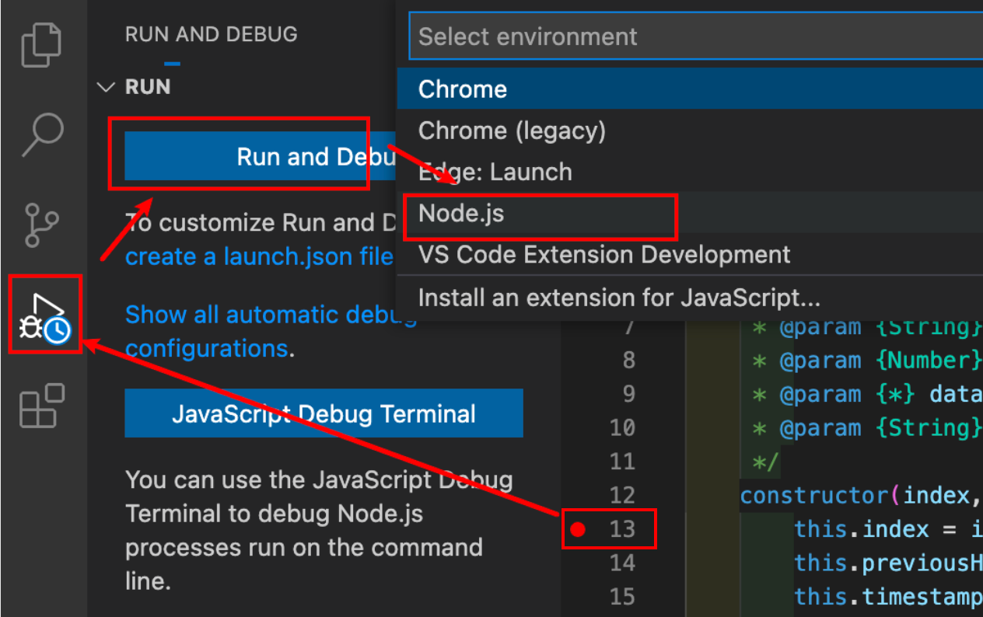Open the create a launch.json file link
The width and height of the screenshot is (983, 617).
coord(260,256)
